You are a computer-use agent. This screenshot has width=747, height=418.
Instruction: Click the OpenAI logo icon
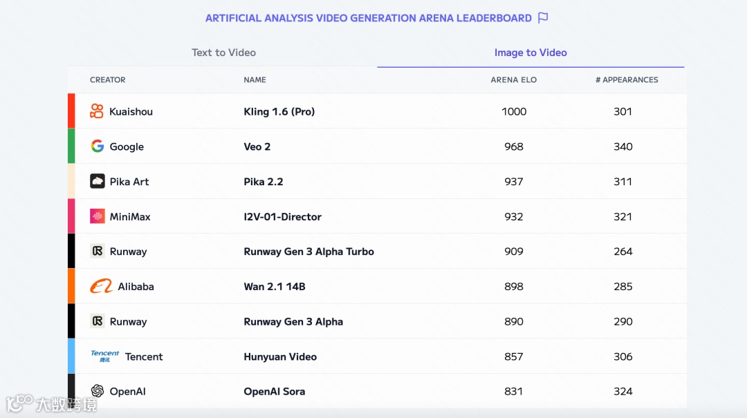tap(98, 392)
